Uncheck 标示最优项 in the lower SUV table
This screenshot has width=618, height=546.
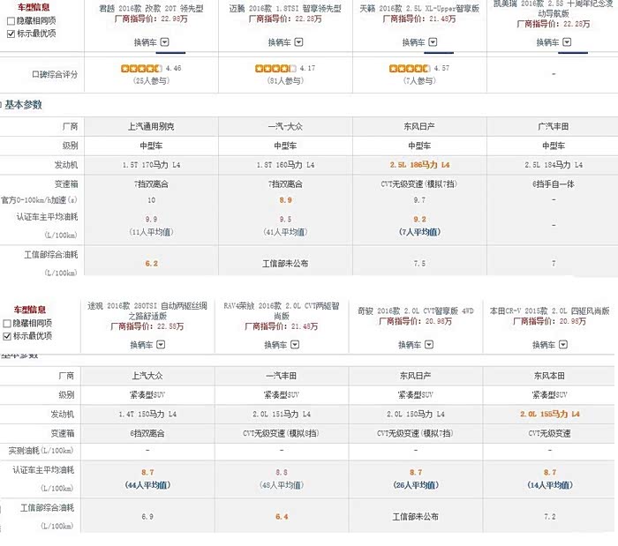[x=7, y=336]
